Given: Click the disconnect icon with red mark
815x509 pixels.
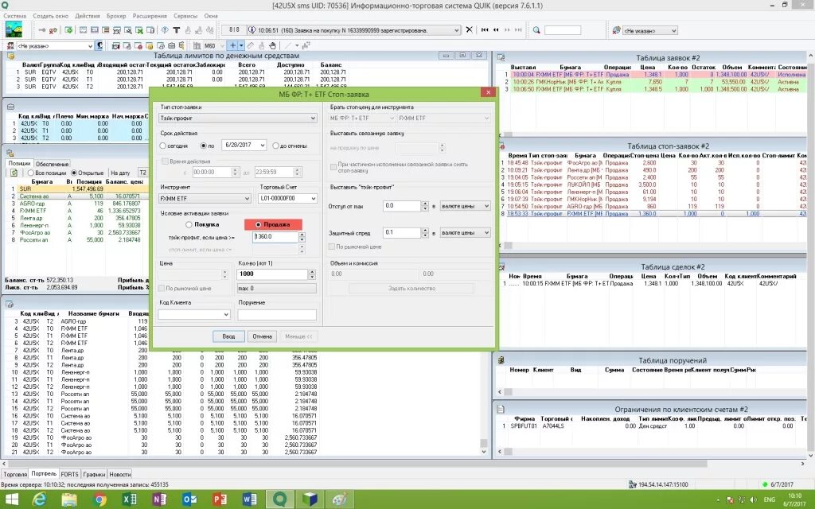Looking at the screenshot, I should tap(53, 30).
